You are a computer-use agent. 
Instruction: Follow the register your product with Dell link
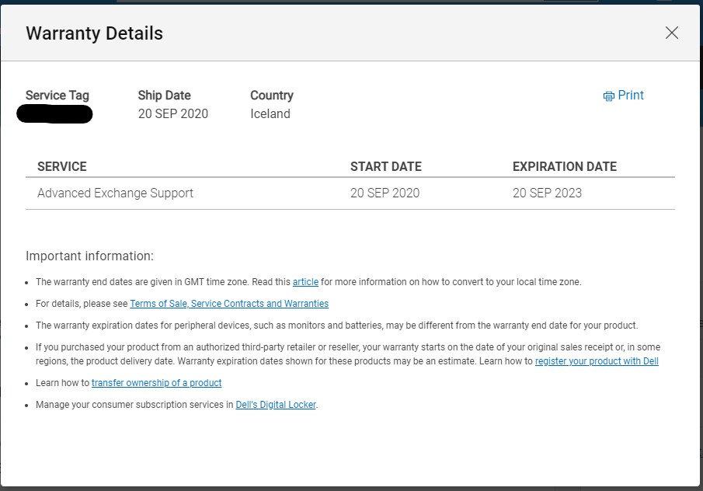pos(597,361)
